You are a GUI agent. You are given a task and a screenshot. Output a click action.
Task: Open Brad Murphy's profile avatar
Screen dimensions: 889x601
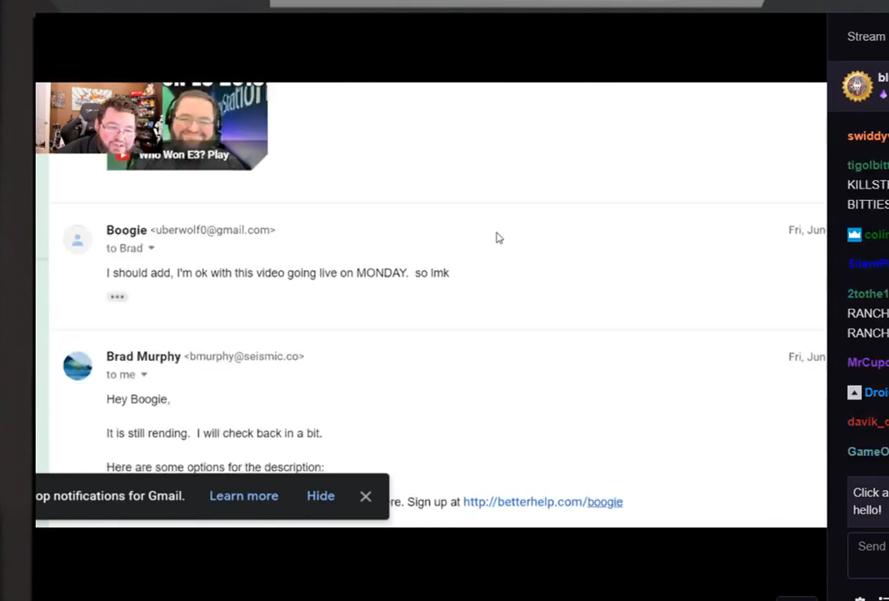(77, 366)
